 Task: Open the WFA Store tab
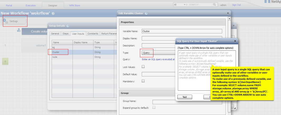click(x=75, y=5)
